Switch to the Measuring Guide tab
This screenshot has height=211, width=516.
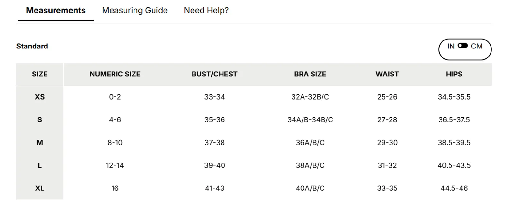click(x=135, y=10)
